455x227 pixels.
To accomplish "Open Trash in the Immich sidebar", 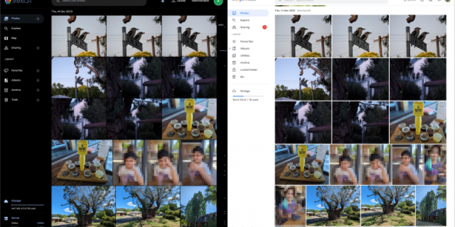I will pyautogui.click(x=22, y=100).
